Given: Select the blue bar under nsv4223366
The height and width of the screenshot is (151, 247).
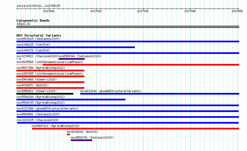Looking at the screenshot, I should click(x=127, y=111).
